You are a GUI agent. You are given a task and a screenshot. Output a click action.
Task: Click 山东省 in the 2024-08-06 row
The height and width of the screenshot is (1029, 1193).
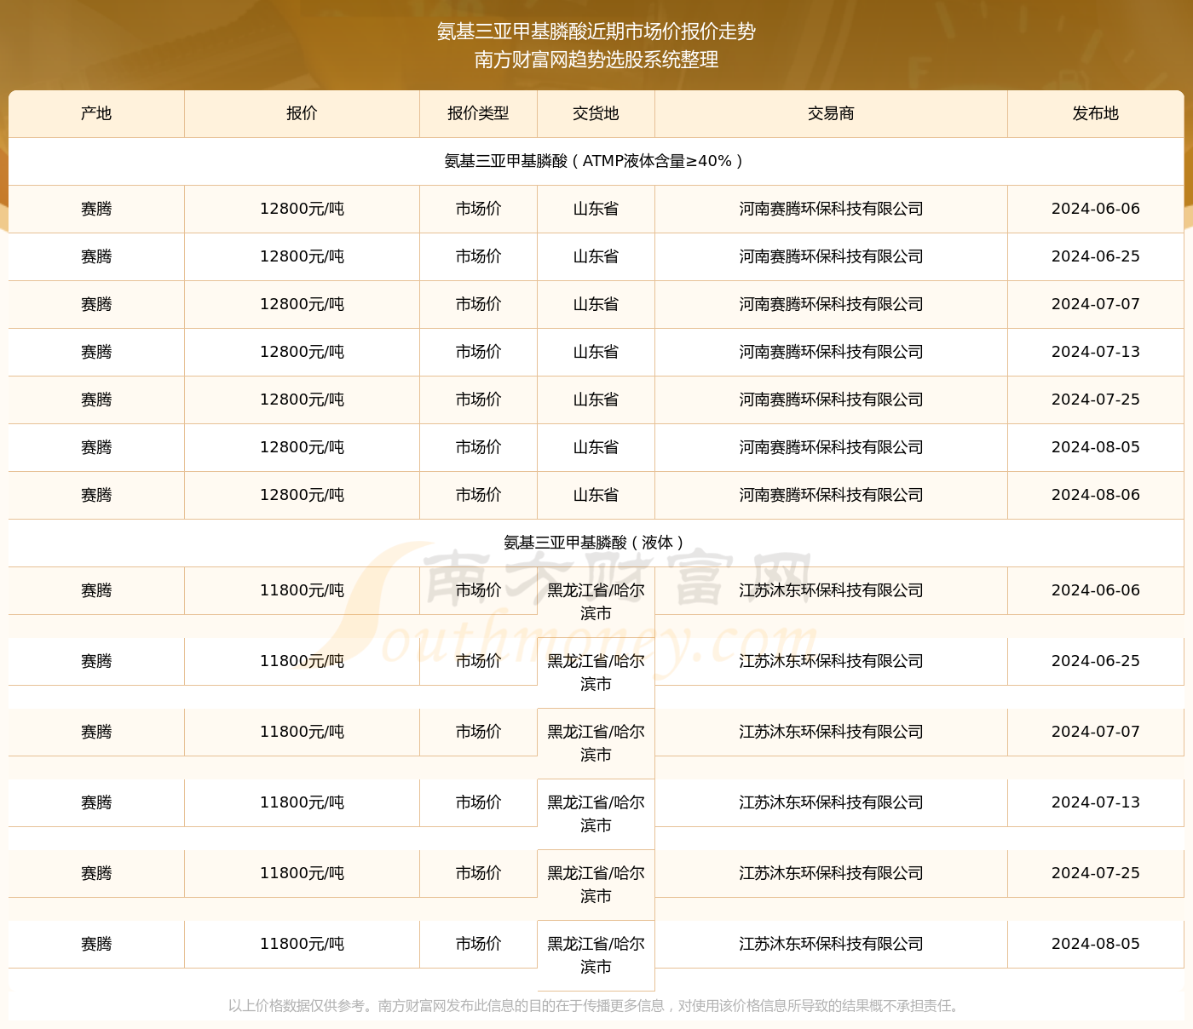click(x=596, y=495)
